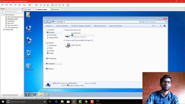Select Downloads under Favorites
Screen dimensions: 185x104
coord(53,35)
